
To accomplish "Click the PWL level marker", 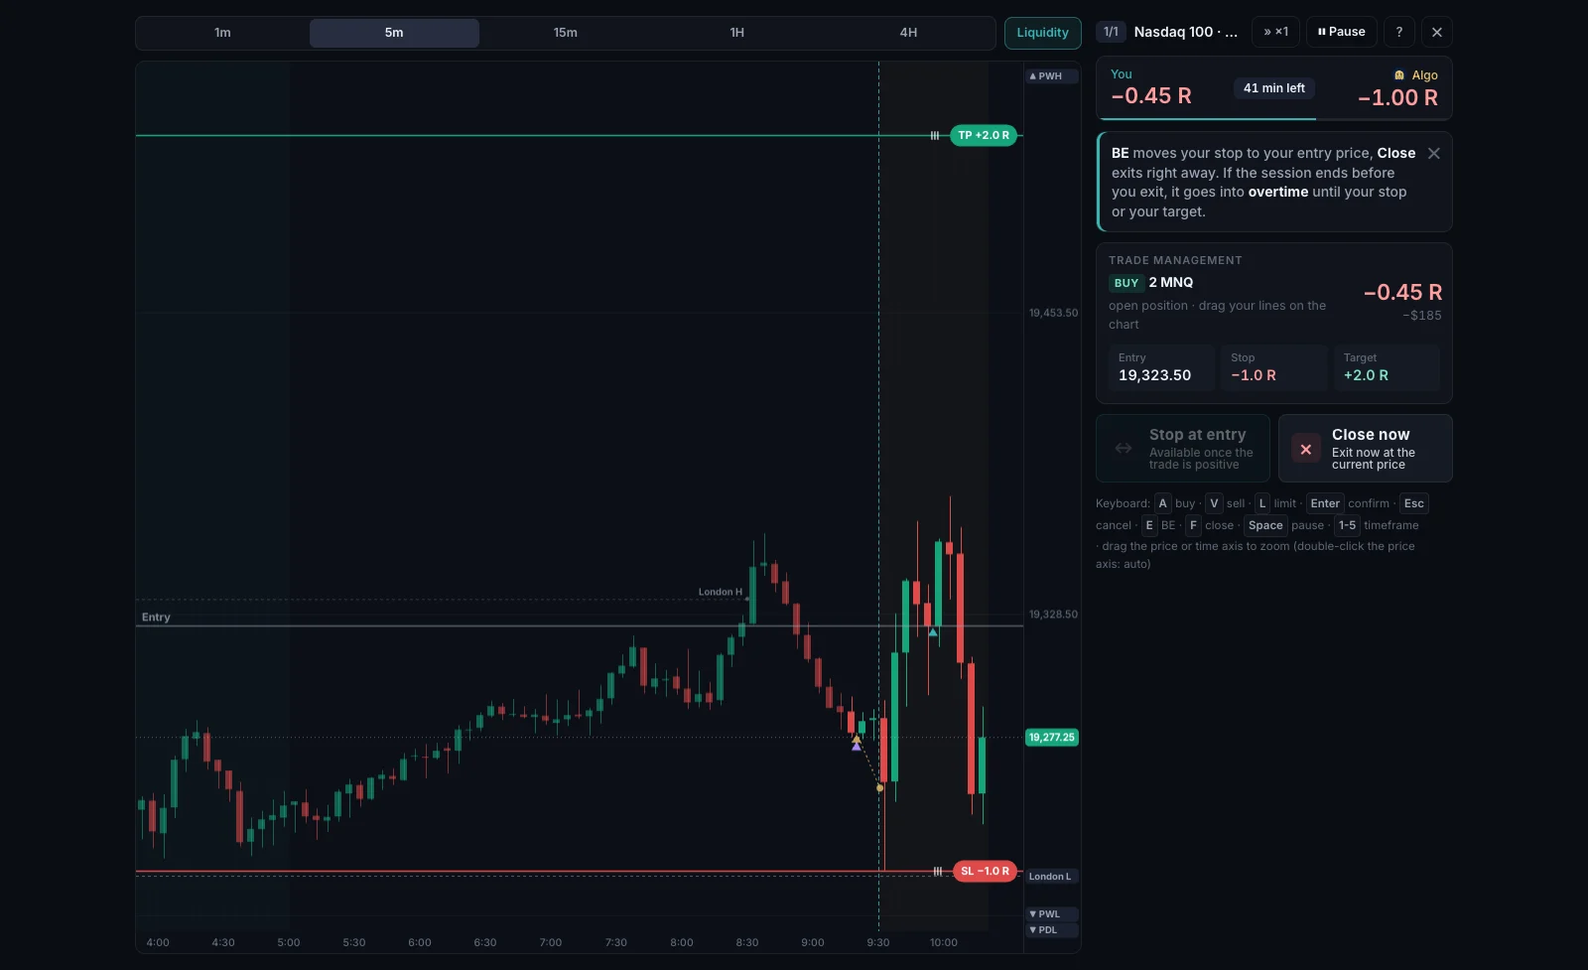I will 1051,913.
